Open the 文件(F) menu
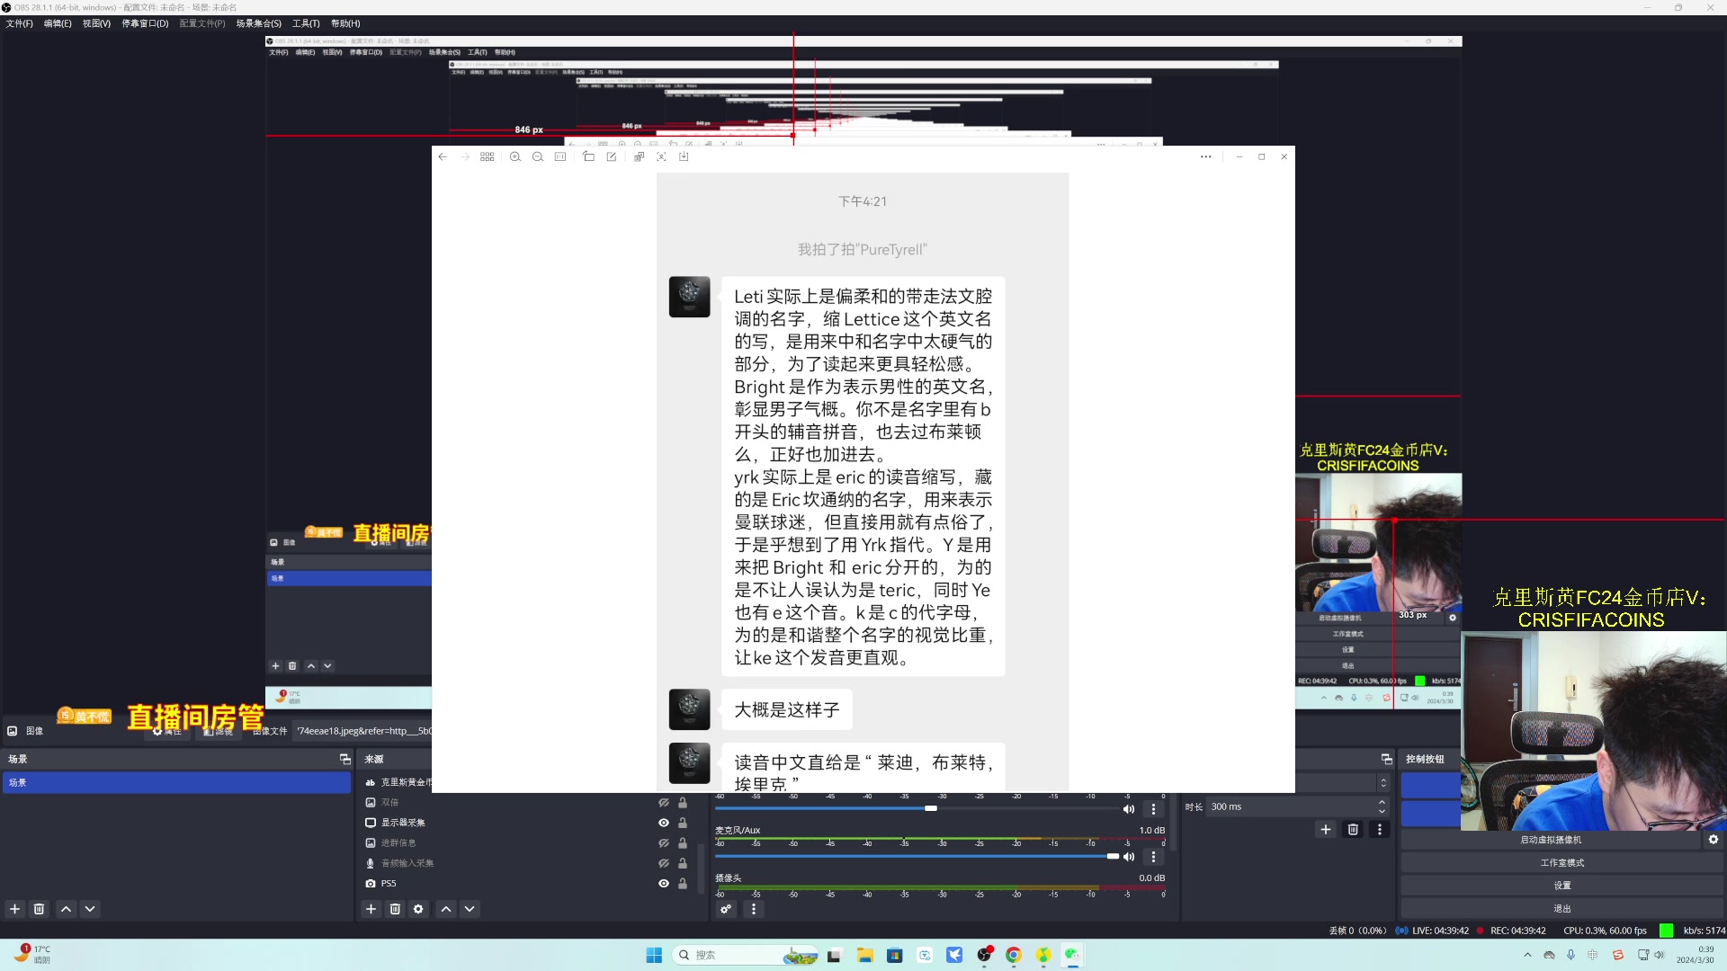1727x971 pixels. click(19, 23)
